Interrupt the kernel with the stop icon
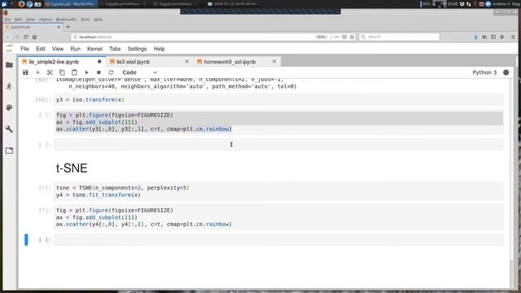The image size is (521, 293). tap(99, 72)
